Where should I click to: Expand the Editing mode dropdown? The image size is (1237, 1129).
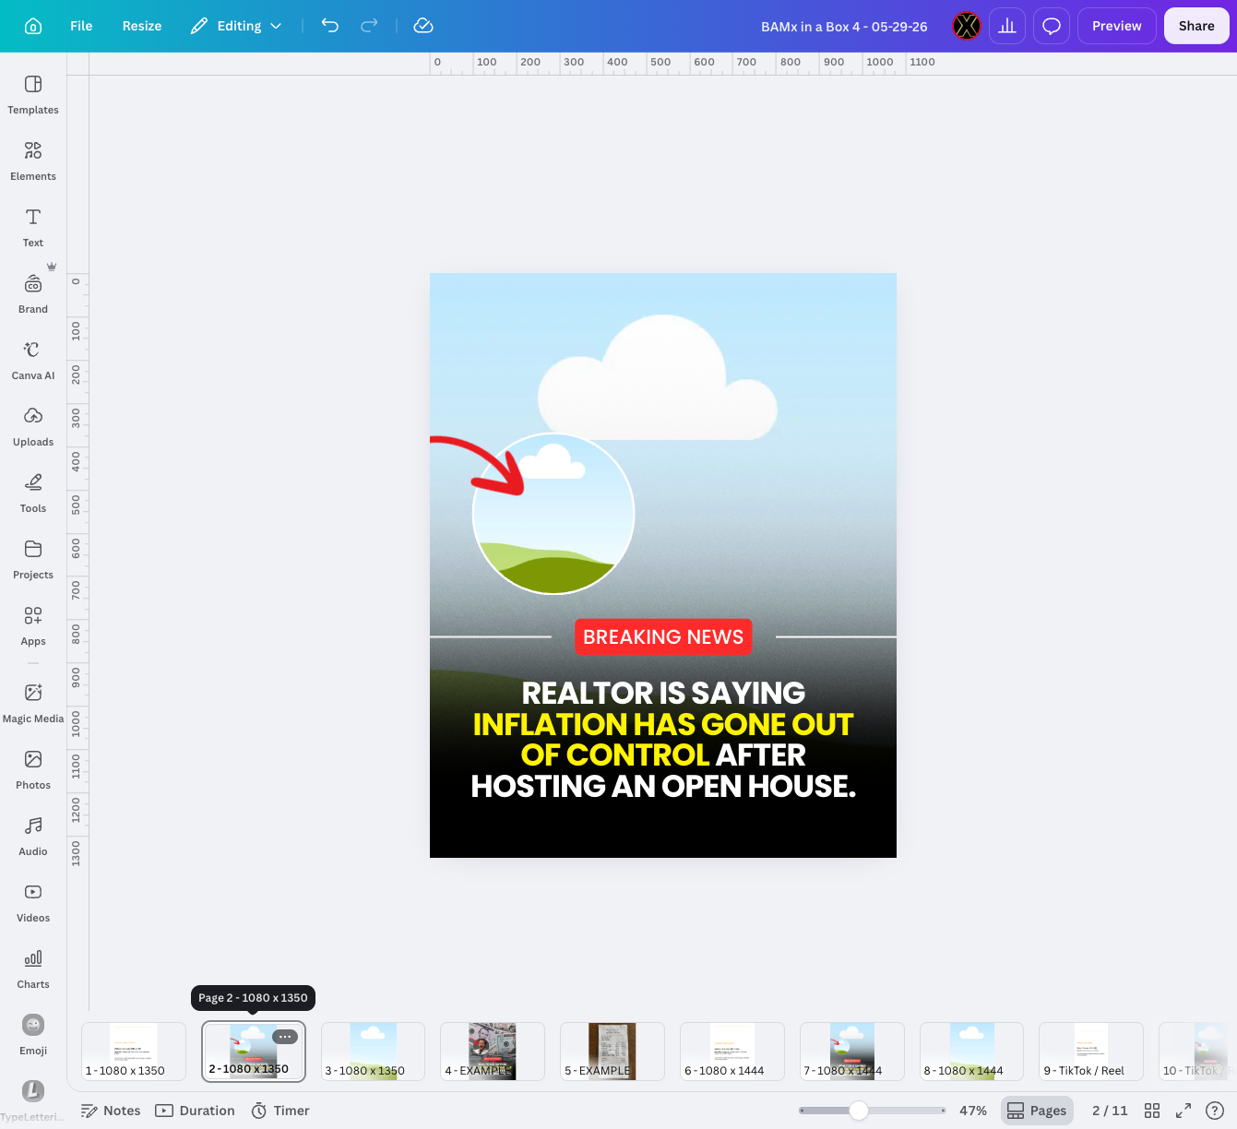pyautogui.click(x=236, y=26)
